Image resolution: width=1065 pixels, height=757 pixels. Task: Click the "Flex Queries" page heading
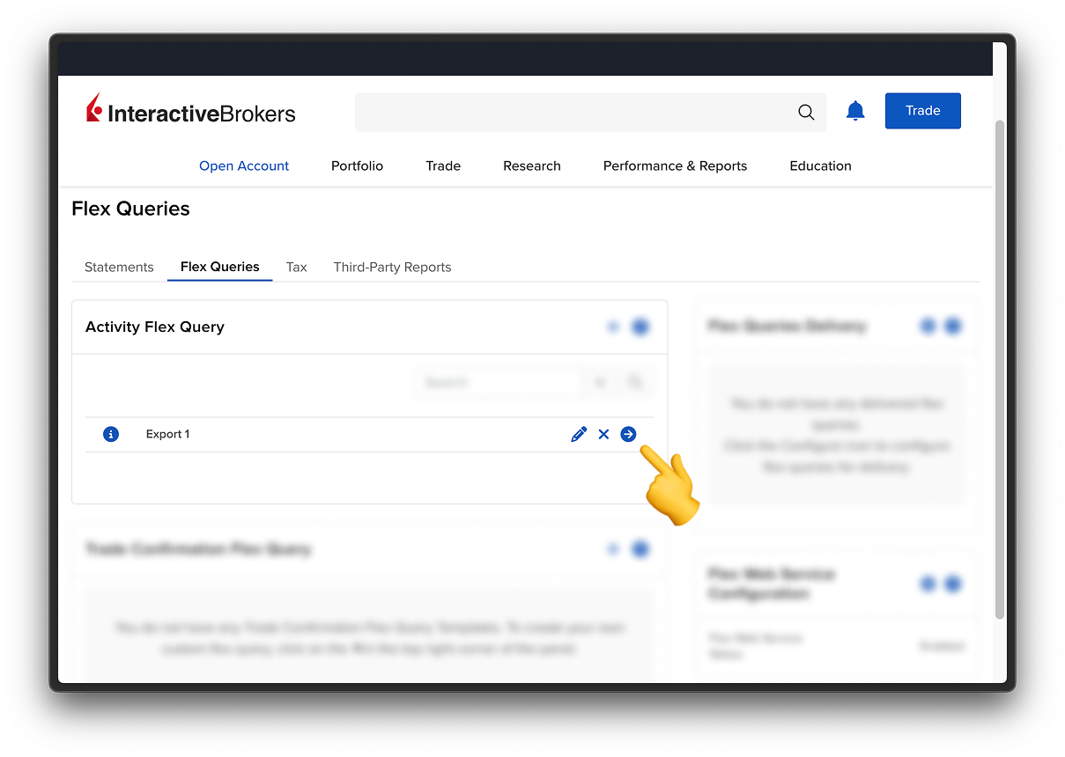coord(130,209)
